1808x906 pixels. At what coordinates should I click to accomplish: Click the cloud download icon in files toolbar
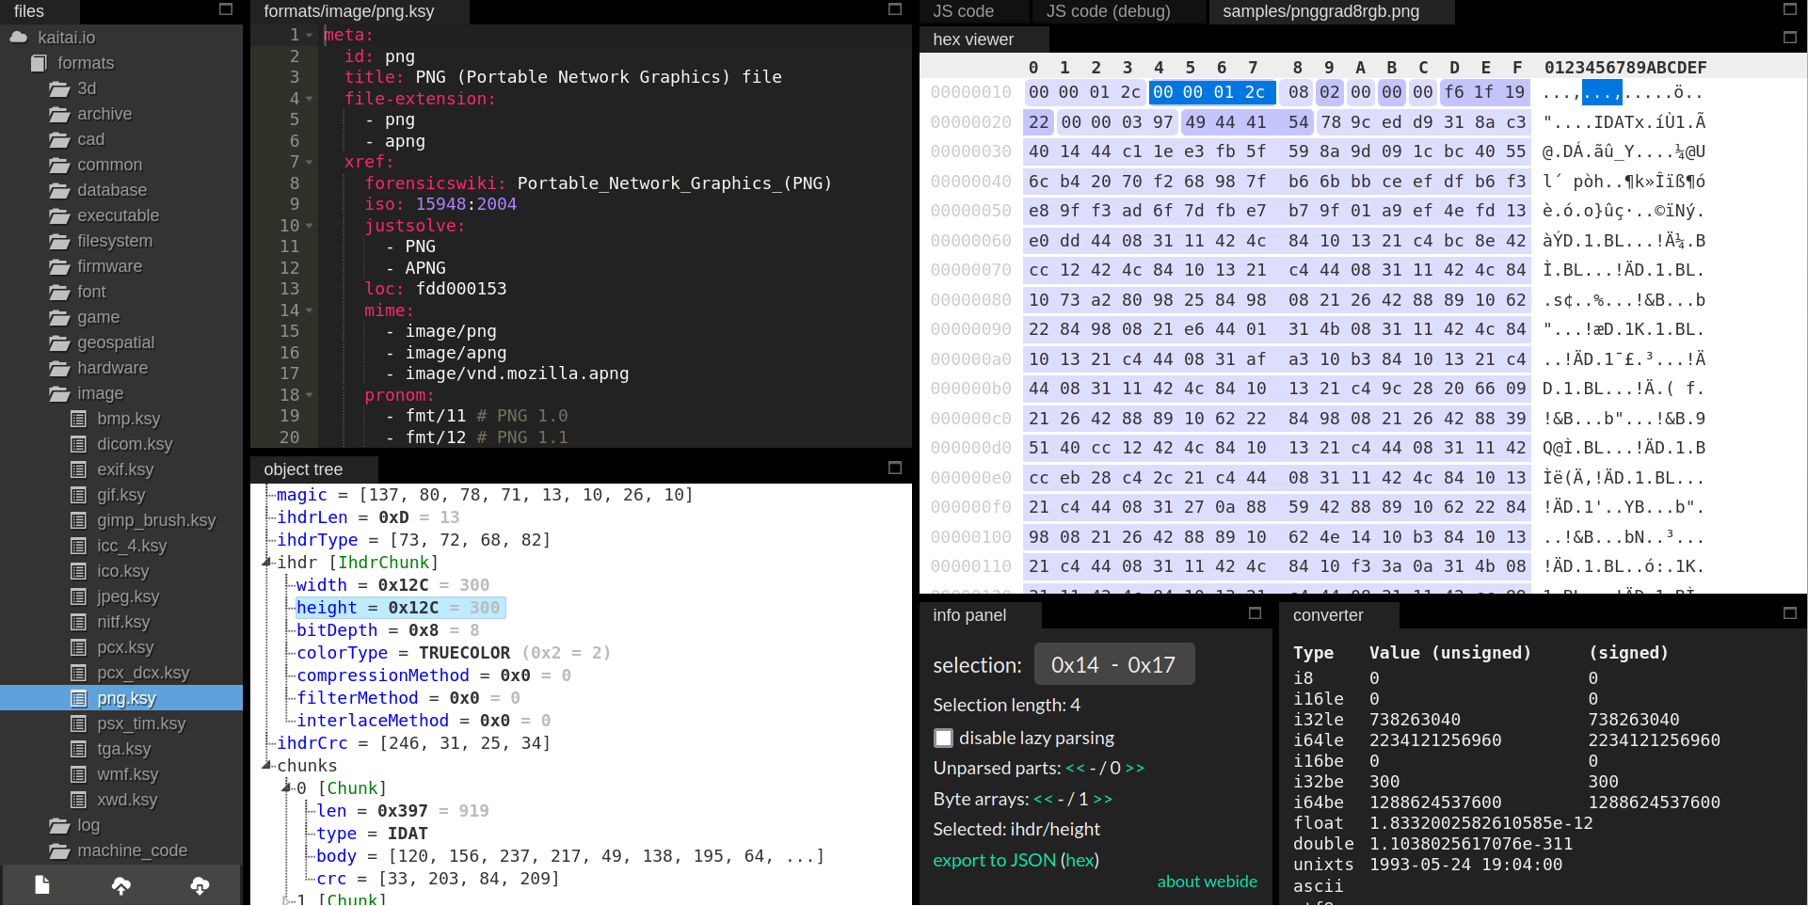click(x=200, y=885)
